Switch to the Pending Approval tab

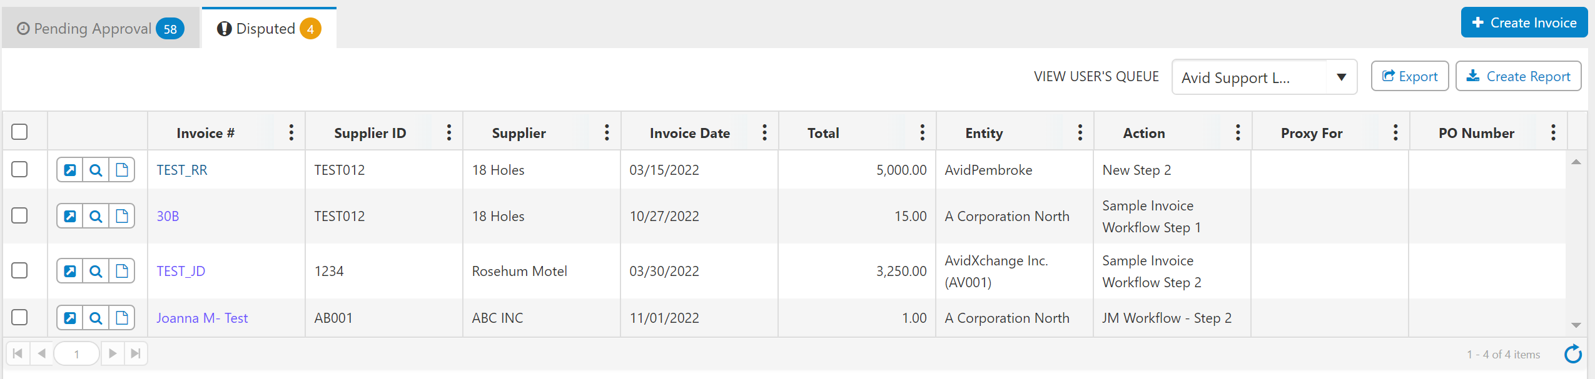[x=100, y=29]
